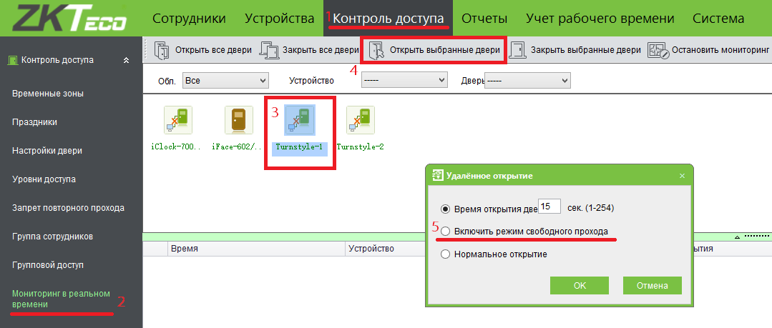Select the Turnstyle-2 door icon
This screenshot has width=772, height=328.
click(x=361, y=120)
